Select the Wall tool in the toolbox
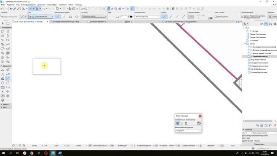 point(3,32)
